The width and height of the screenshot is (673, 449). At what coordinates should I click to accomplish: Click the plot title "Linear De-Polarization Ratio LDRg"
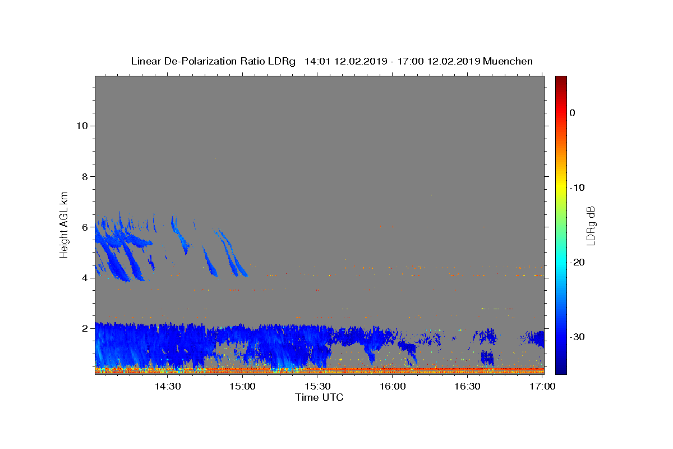213,61
